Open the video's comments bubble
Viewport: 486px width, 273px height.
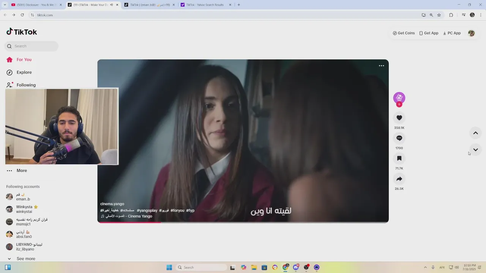pyautogui.click(x=399, y=138)
